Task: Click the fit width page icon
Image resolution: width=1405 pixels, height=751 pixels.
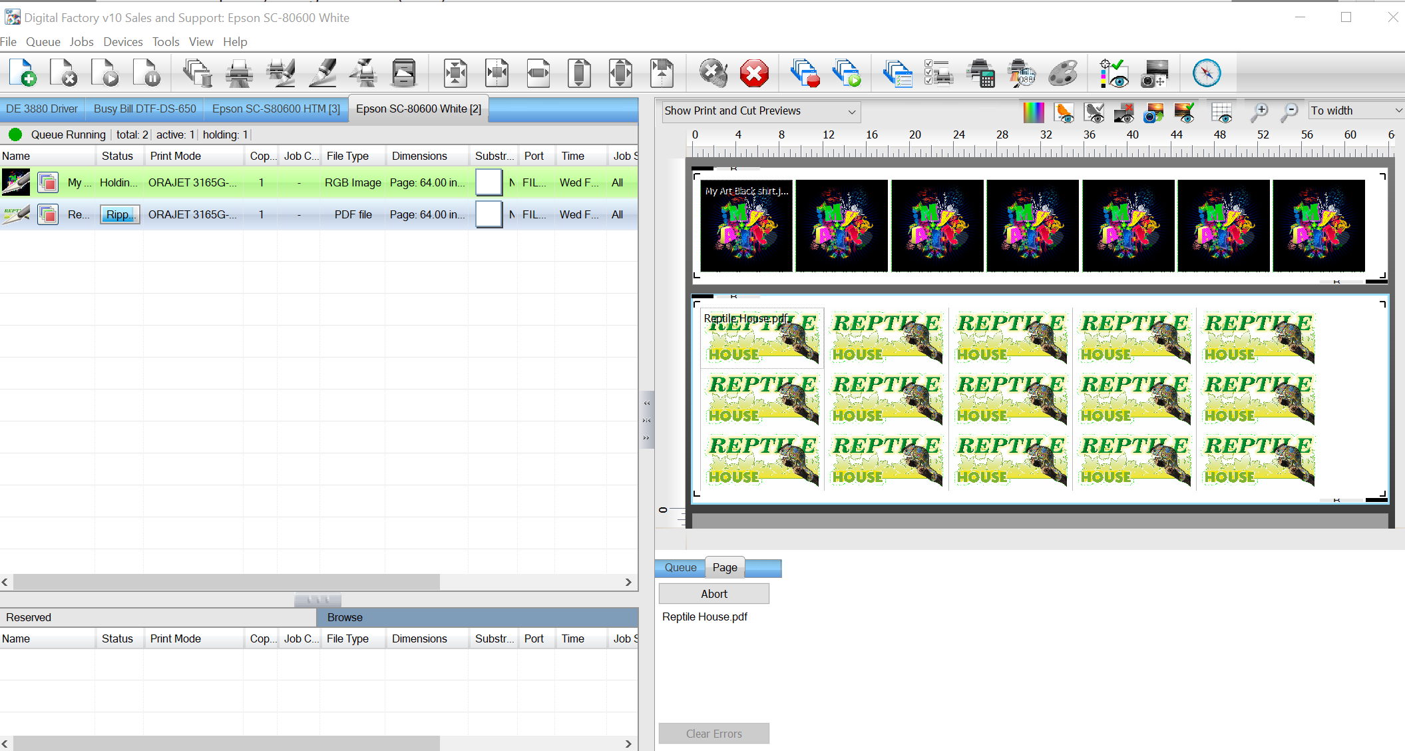Action: pyautogui.click(x=538, y=73)
